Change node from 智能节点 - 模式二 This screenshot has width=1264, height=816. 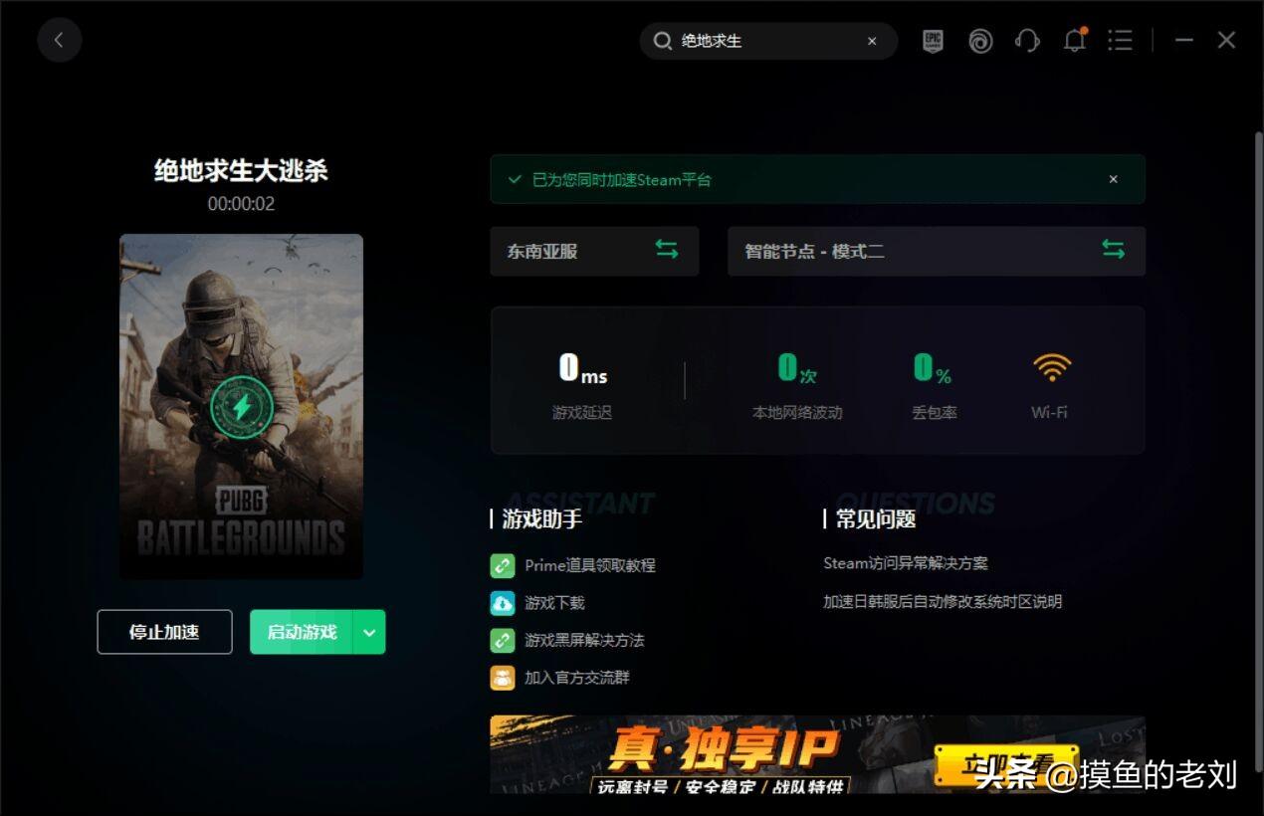pos(937,251)
